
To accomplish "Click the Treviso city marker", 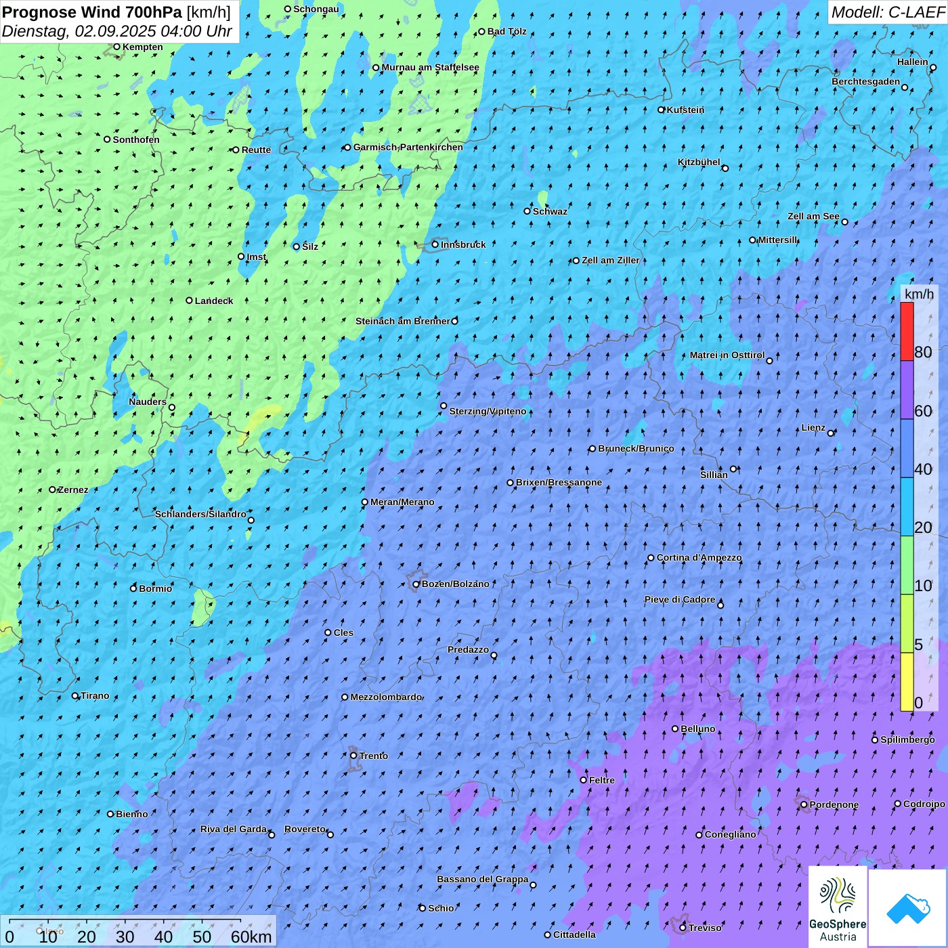I will pyautogui.click(x=683, y=928).
